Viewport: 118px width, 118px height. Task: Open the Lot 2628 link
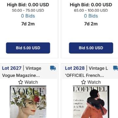coord(75,68)
